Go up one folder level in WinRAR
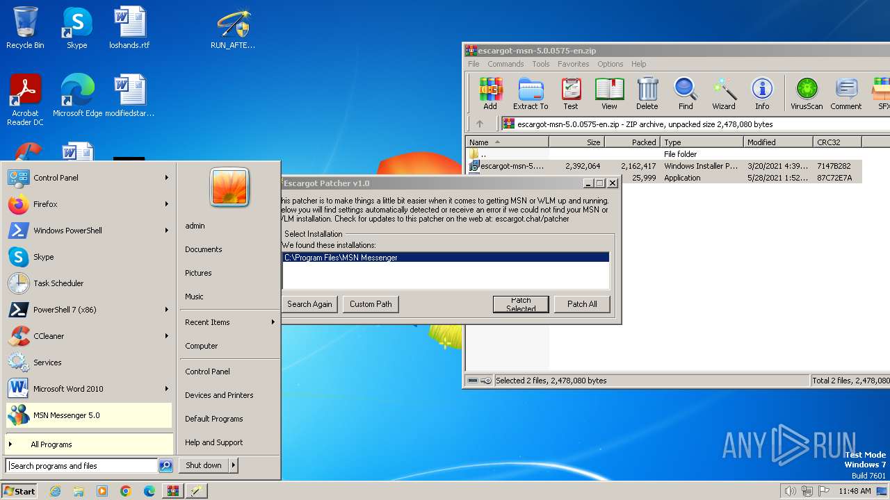The height and width of the screenshot is (500, 890). 479,124
